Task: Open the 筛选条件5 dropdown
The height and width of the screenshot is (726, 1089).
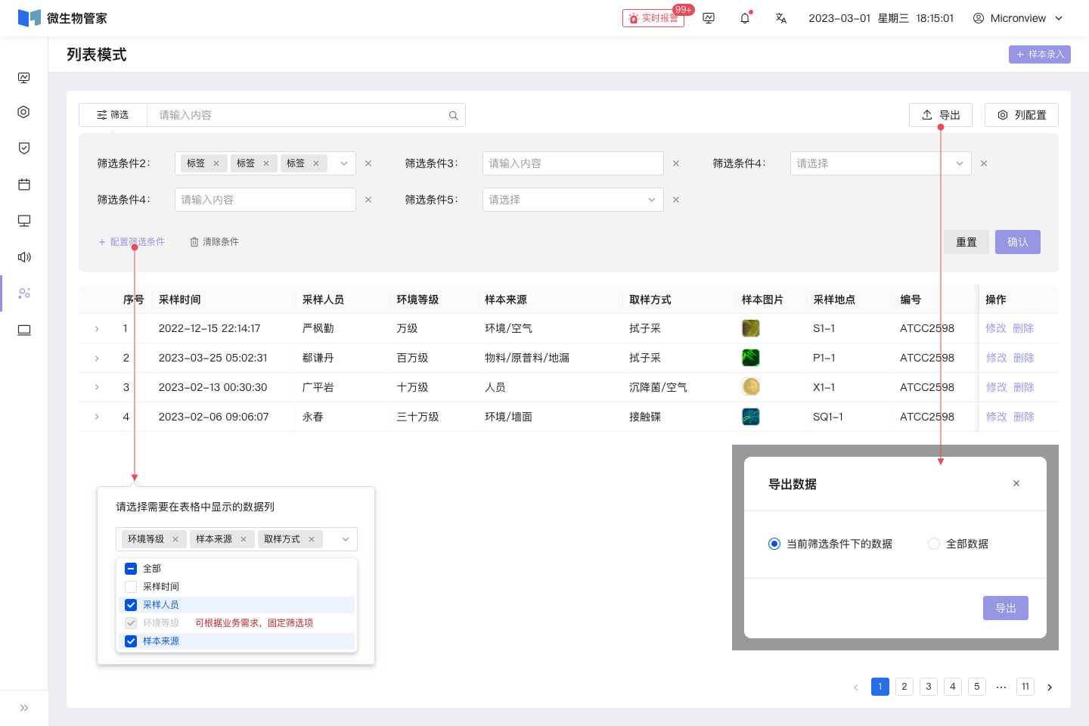Action: click(x=572, y=200)
